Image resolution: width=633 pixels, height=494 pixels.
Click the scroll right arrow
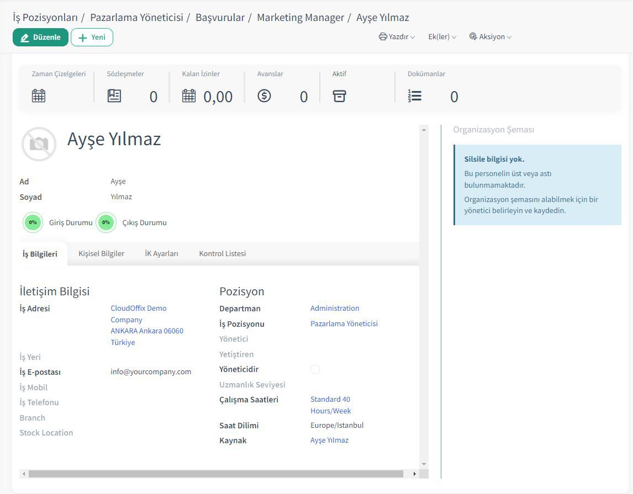[415, 474]
